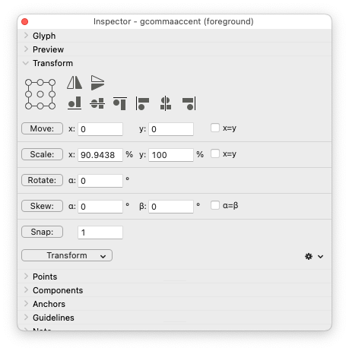Image resolution: width=349 pixels, height=351 pixels.
Task: Focus the Move x input field
Action: (x=100, y=129)
